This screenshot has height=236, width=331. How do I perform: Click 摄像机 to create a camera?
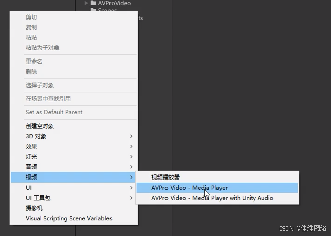[x=74, y=208]
